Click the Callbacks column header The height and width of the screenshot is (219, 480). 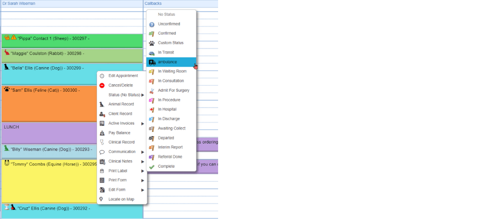[153, 3]
